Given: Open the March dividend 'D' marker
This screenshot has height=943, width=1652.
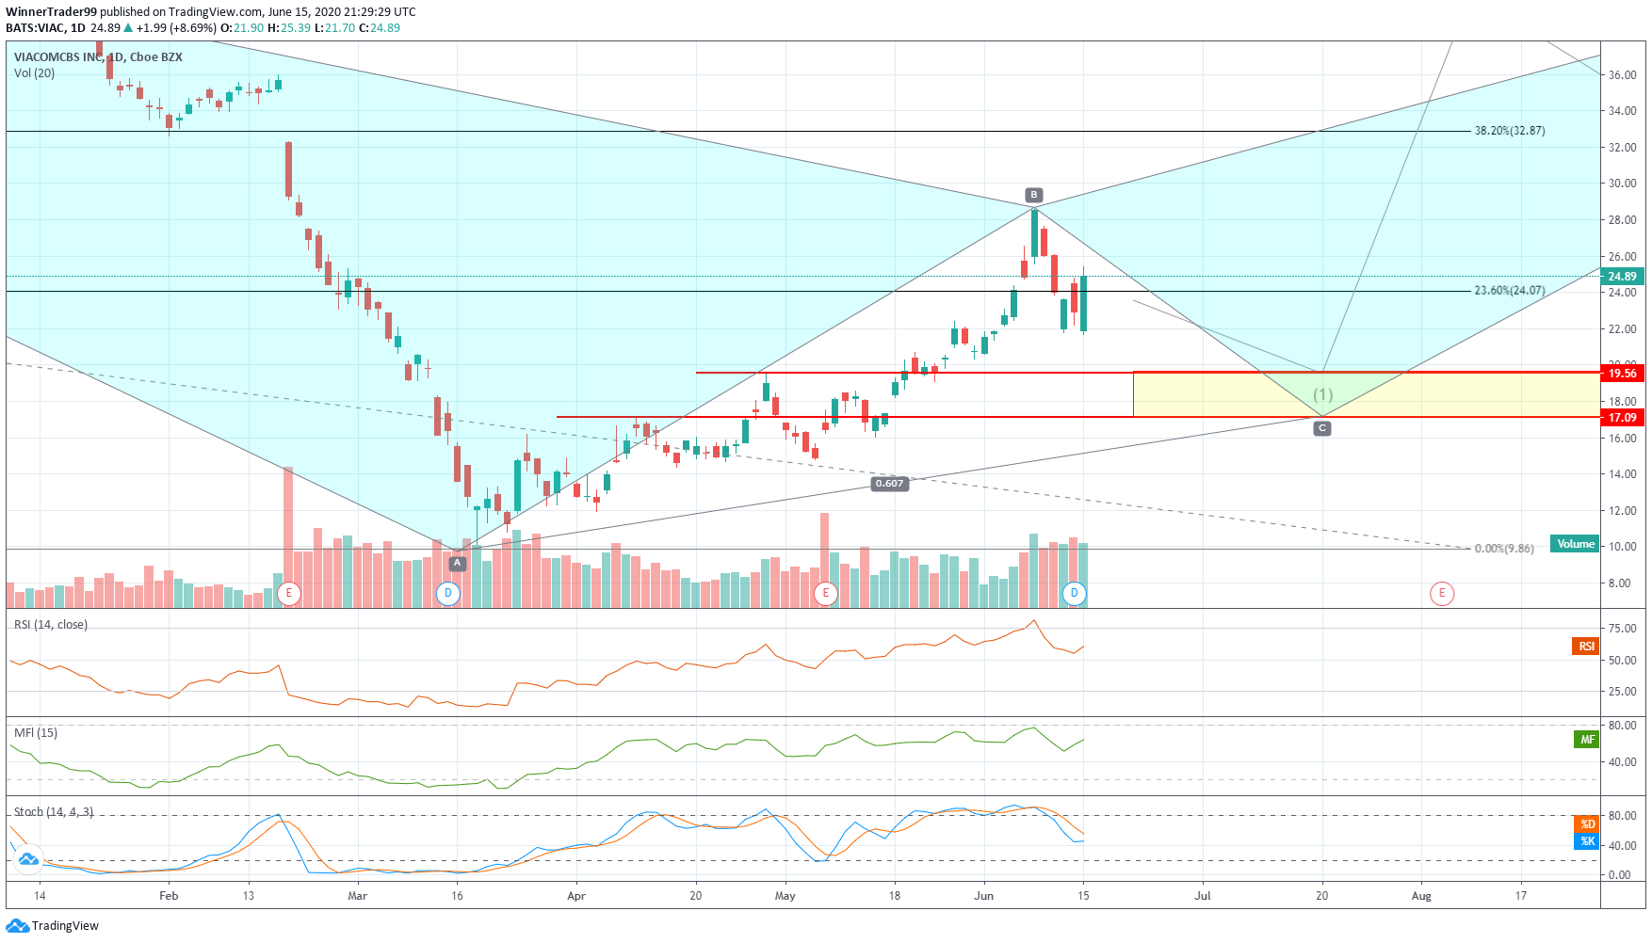Looking at the screenshot, I should click(x=448, y=594).
